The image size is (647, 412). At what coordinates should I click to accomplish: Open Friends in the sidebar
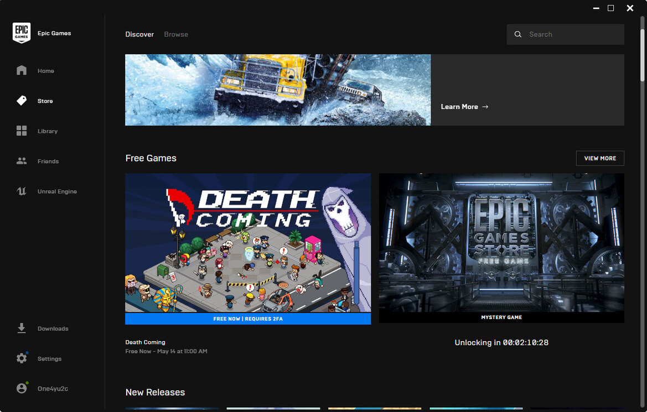click(48, 161)
